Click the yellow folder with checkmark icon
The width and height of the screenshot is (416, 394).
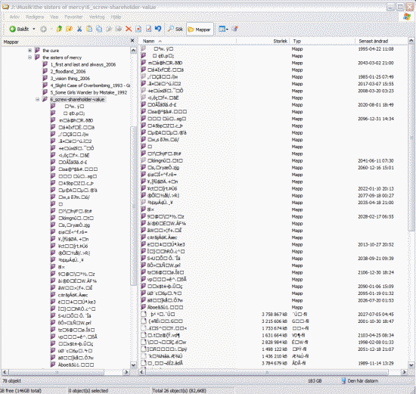pyautogui.click(x=69, y=29)
